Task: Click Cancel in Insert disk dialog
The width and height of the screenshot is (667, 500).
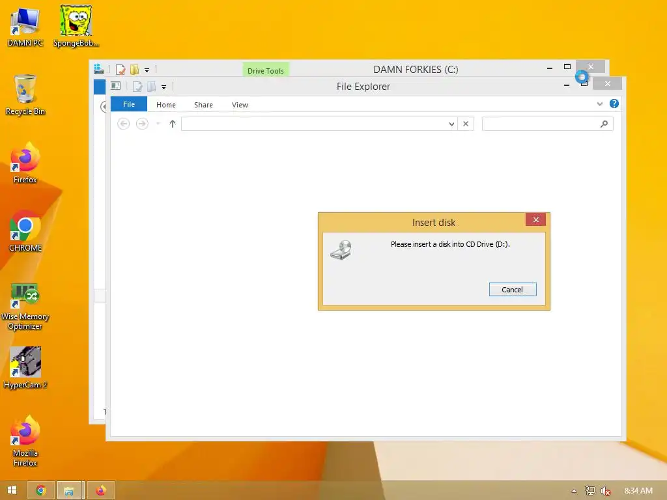Action: pos(513,290)
